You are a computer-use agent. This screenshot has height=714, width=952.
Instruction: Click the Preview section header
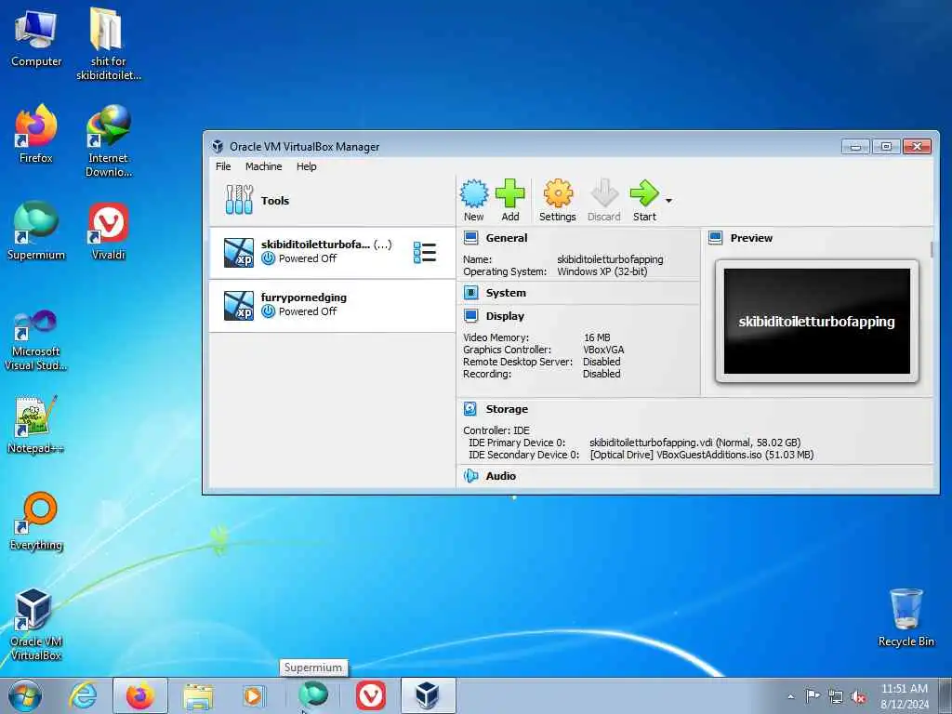751,238
